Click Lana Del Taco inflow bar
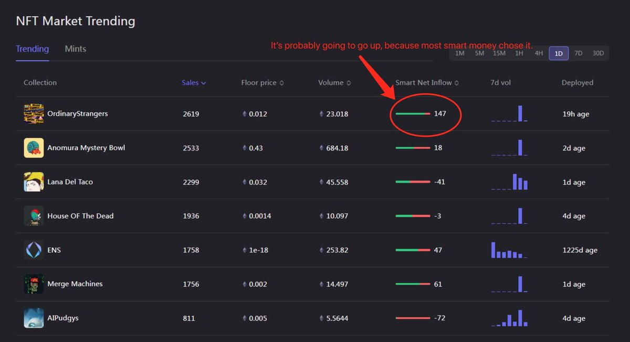The image size is (630, 342). click(413, 182)
